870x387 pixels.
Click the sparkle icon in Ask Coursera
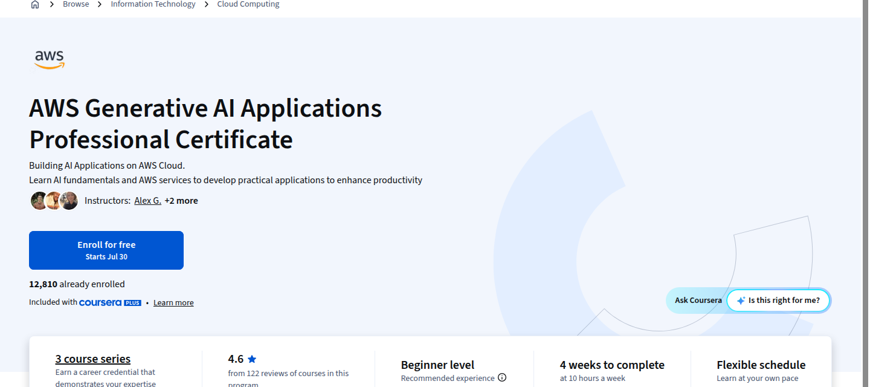[x=741, y=301]
